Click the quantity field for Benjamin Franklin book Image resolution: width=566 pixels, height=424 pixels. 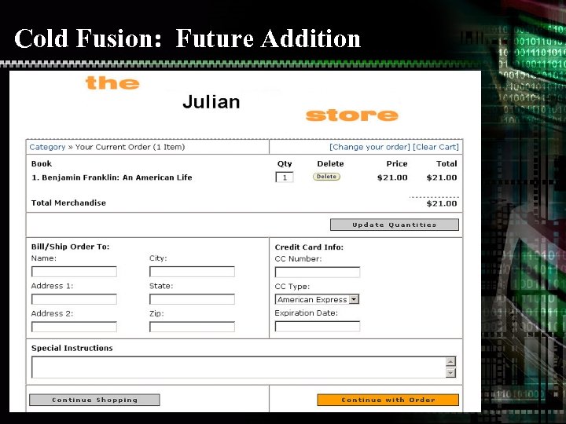285,177
